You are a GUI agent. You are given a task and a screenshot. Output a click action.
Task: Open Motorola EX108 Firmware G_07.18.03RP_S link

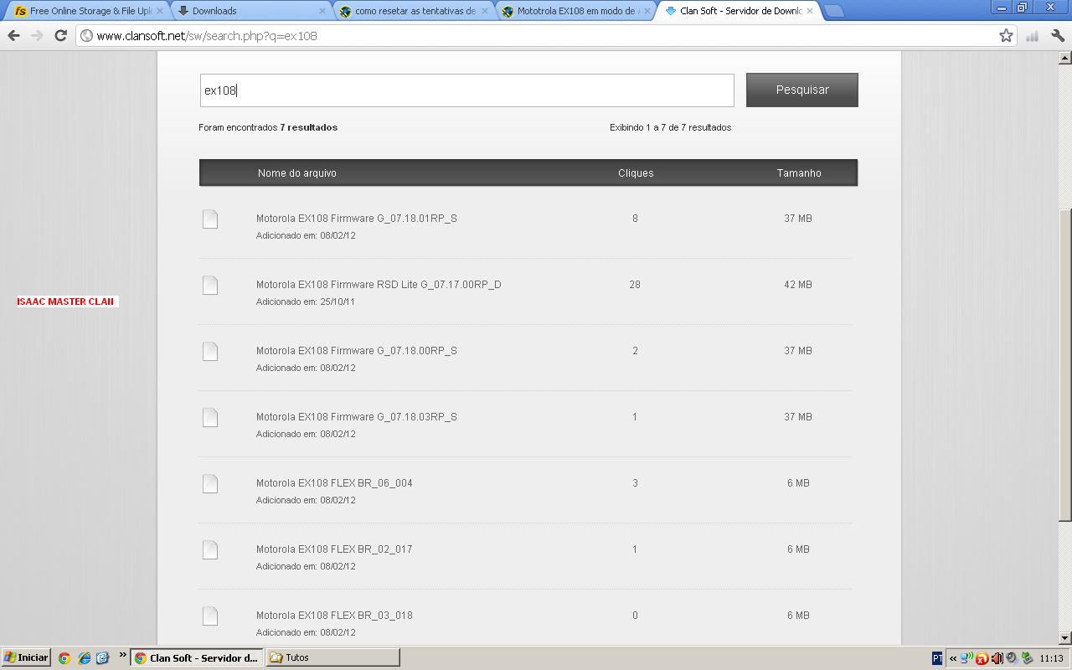coord(356,416)
